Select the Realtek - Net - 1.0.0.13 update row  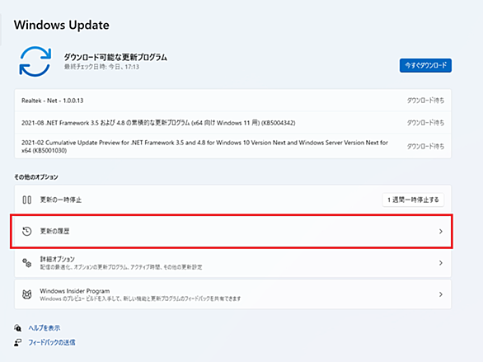(233, 101)
